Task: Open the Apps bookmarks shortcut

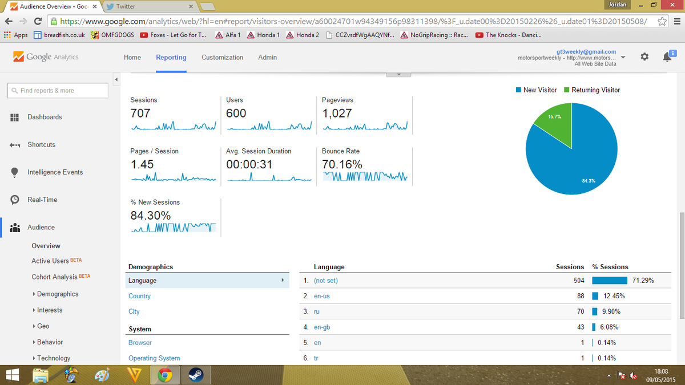Action: 15,35
